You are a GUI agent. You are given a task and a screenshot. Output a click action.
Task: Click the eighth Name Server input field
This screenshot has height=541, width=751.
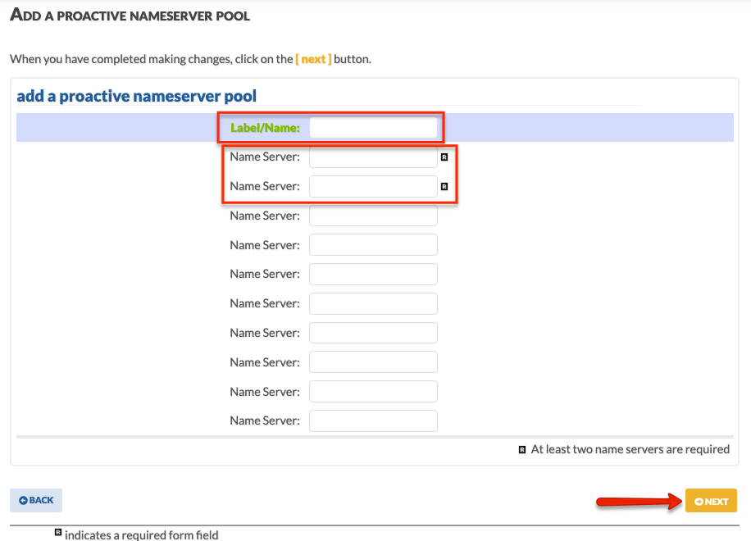373,362
